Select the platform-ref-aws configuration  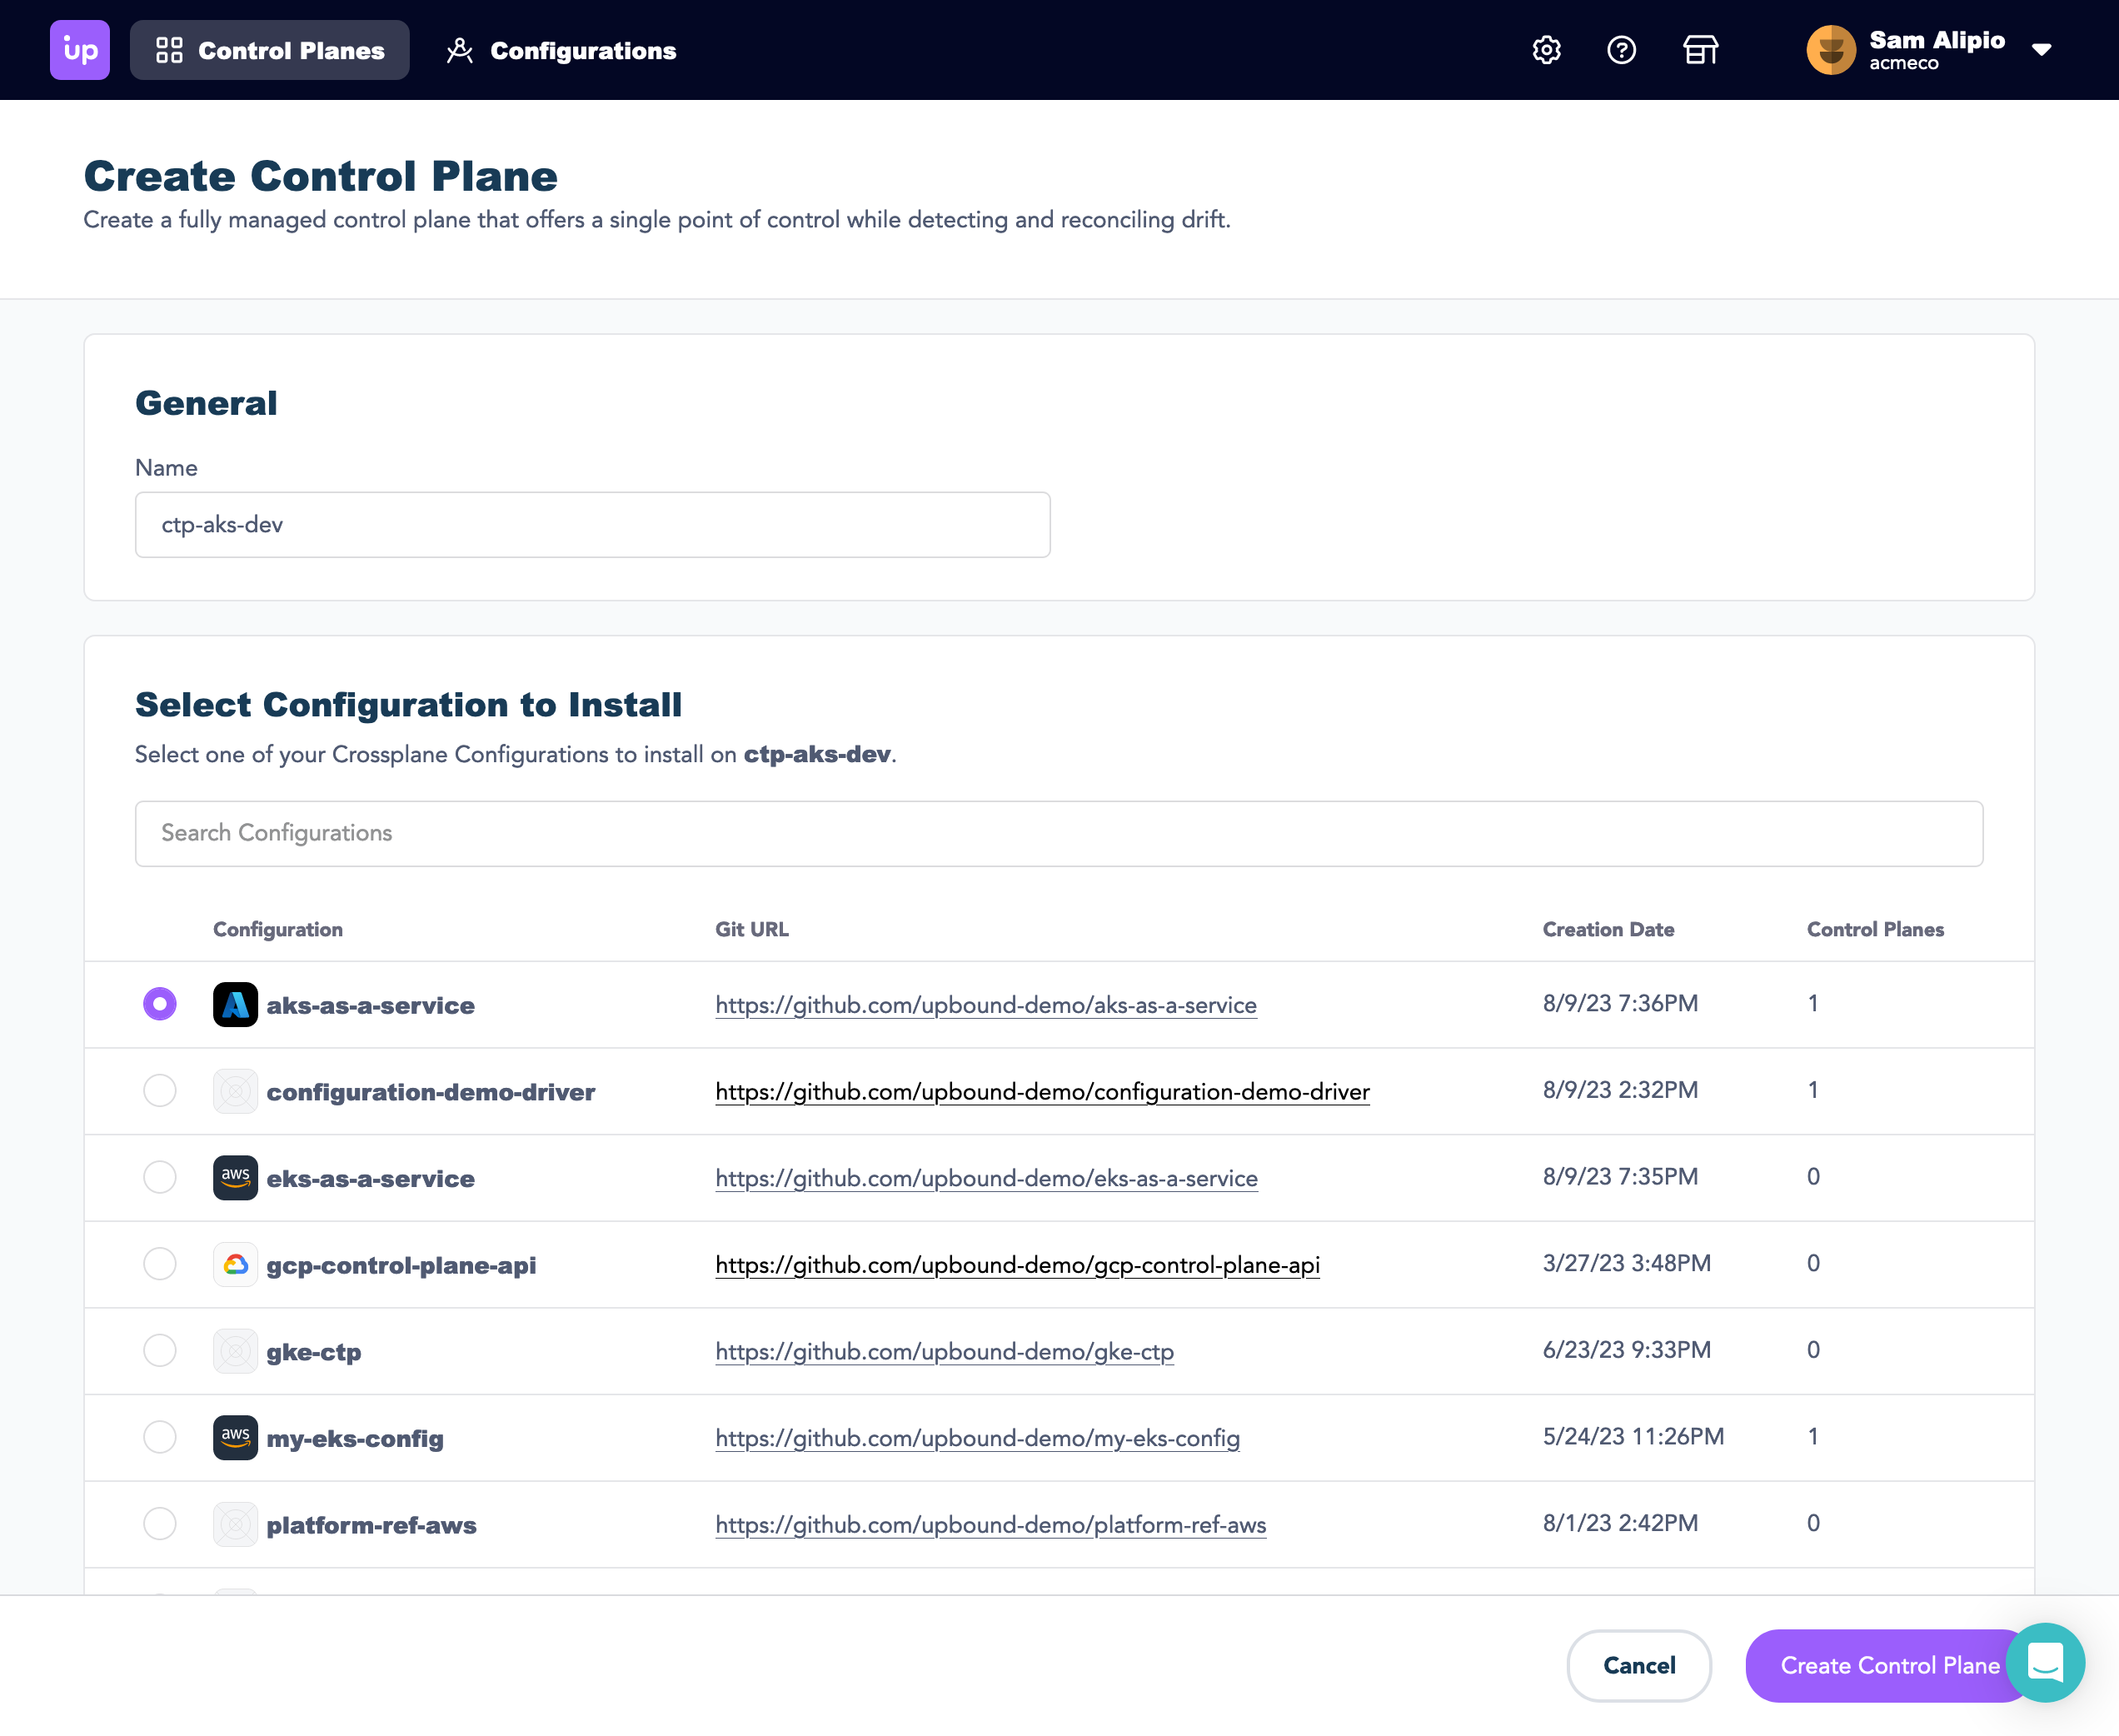[159, 1524]
